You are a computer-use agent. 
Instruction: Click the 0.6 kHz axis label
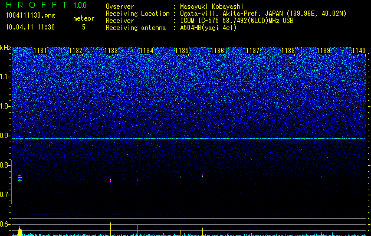click(5, 224)
